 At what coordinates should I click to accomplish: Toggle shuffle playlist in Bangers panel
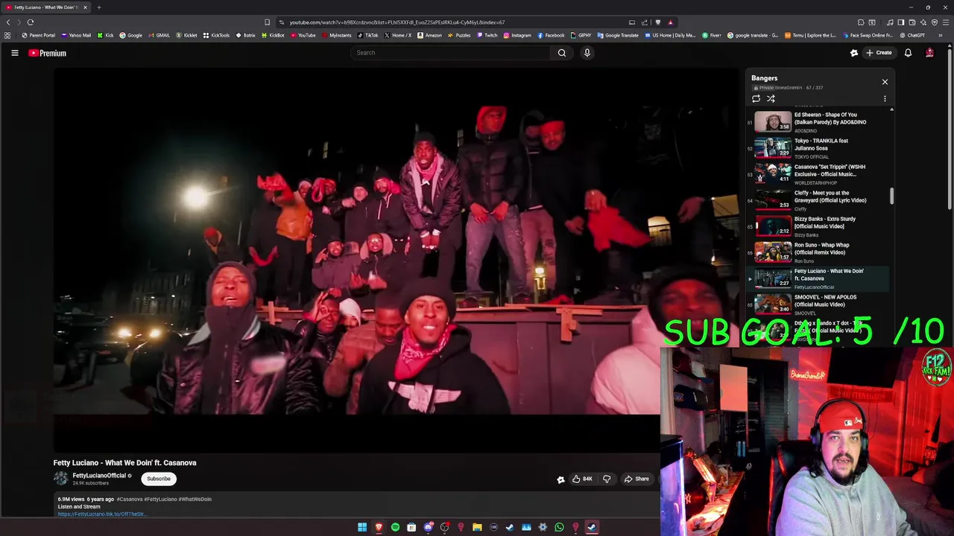click(x=771, y=98)
